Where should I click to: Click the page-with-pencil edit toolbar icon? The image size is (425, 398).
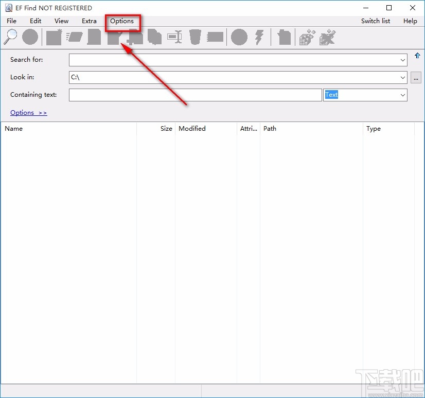(x=114, y=38)
